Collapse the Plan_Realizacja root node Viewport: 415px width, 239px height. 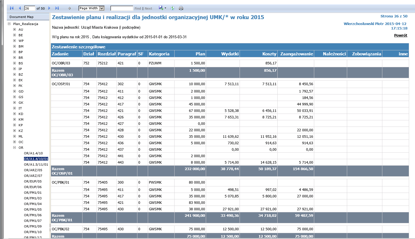click(9, 24)
